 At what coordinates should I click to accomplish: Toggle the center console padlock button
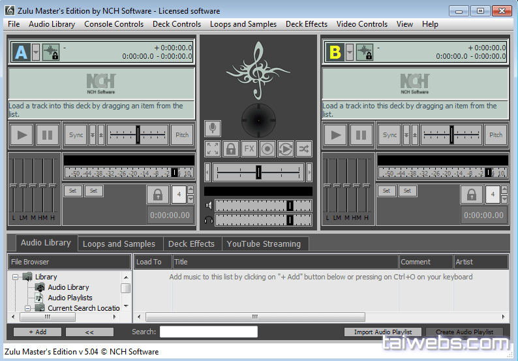pos(231,148)
